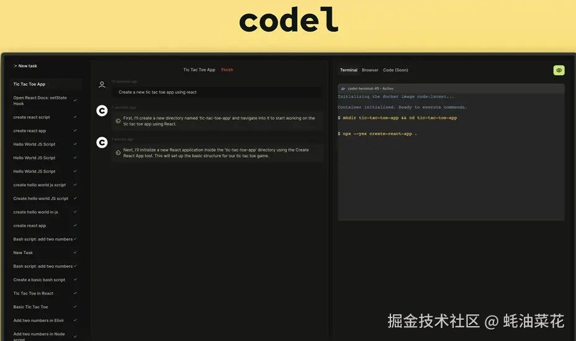Click the terminal icon in the 'First, I'll create' message
Screen dimensions: 576x341
coord(118,121)
